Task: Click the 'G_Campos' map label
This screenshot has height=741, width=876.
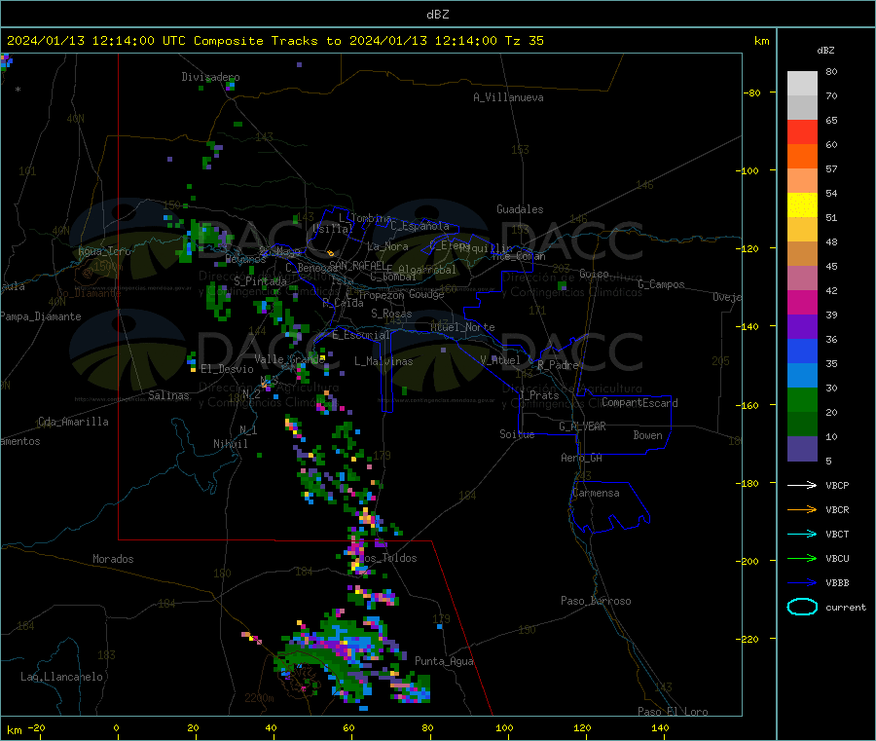Action: click(x=661, y=284)
